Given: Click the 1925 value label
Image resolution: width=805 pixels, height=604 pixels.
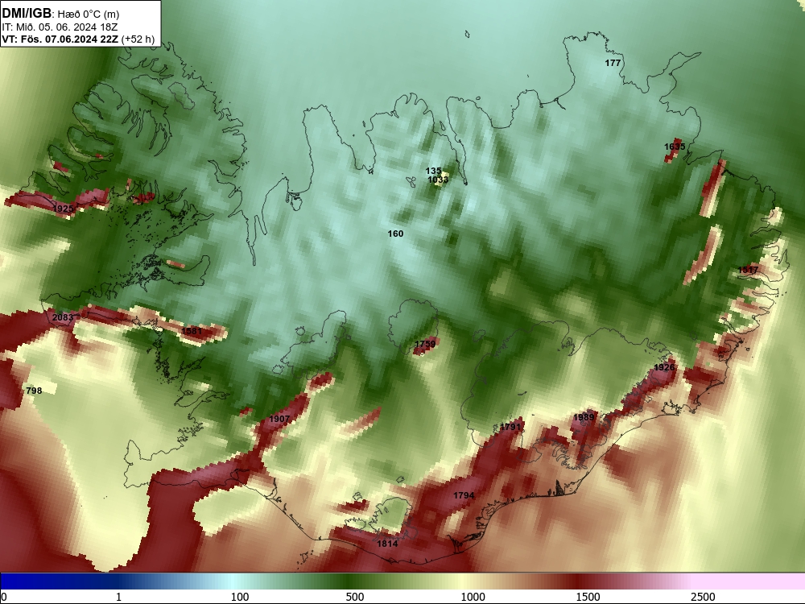Looking at the screenshot, I should [x=63, y=209].
